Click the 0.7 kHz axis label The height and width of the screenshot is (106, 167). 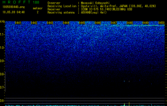(2, 87)
